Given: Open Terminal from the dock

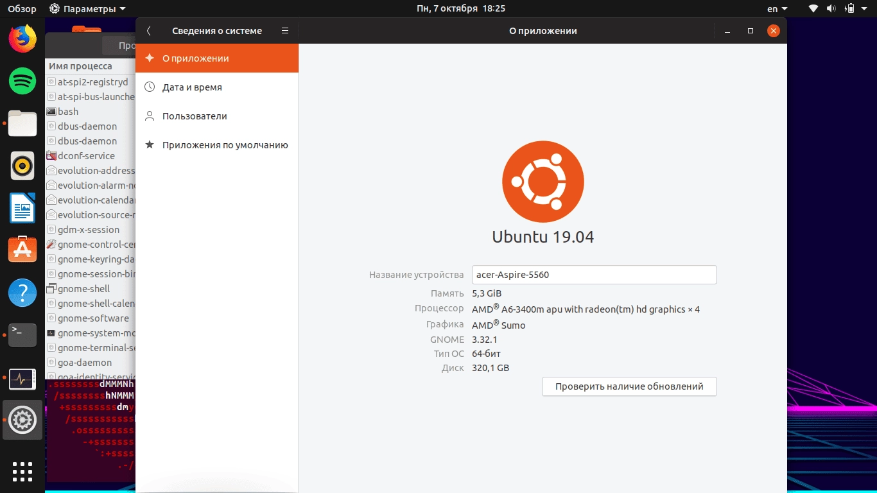Looking at the screenshot, I should pyautogui.click(x=22, y=335).
